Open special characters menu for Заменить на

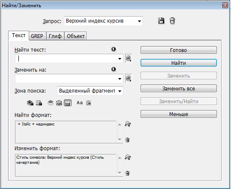point(129,79)
